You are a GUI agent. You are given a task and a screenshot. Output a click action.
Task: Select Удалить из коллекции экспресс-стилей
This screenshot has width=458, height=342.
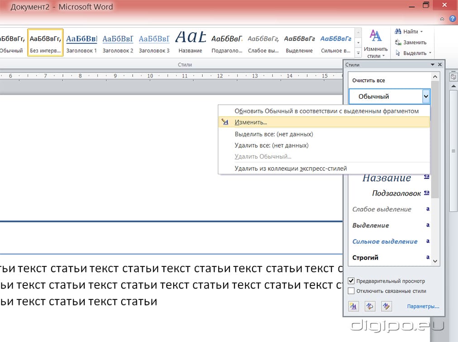coord(291,169)
